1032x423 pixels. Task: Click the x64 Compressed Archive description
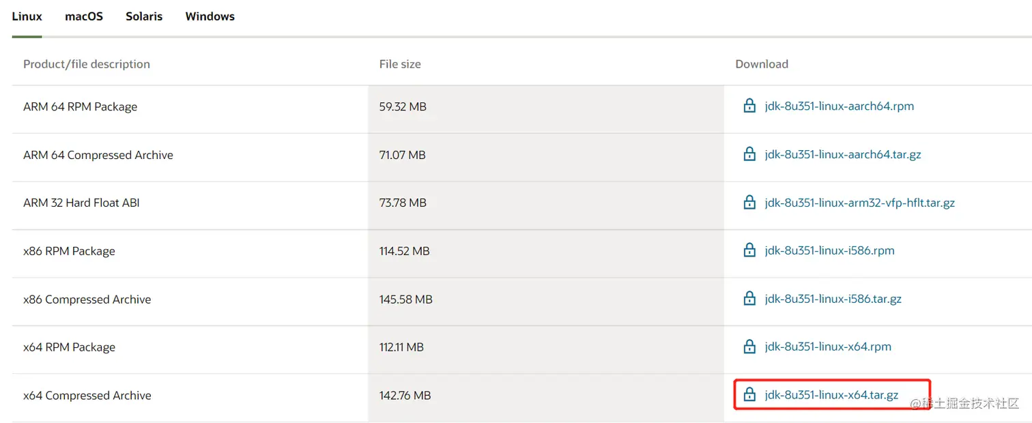87,396
